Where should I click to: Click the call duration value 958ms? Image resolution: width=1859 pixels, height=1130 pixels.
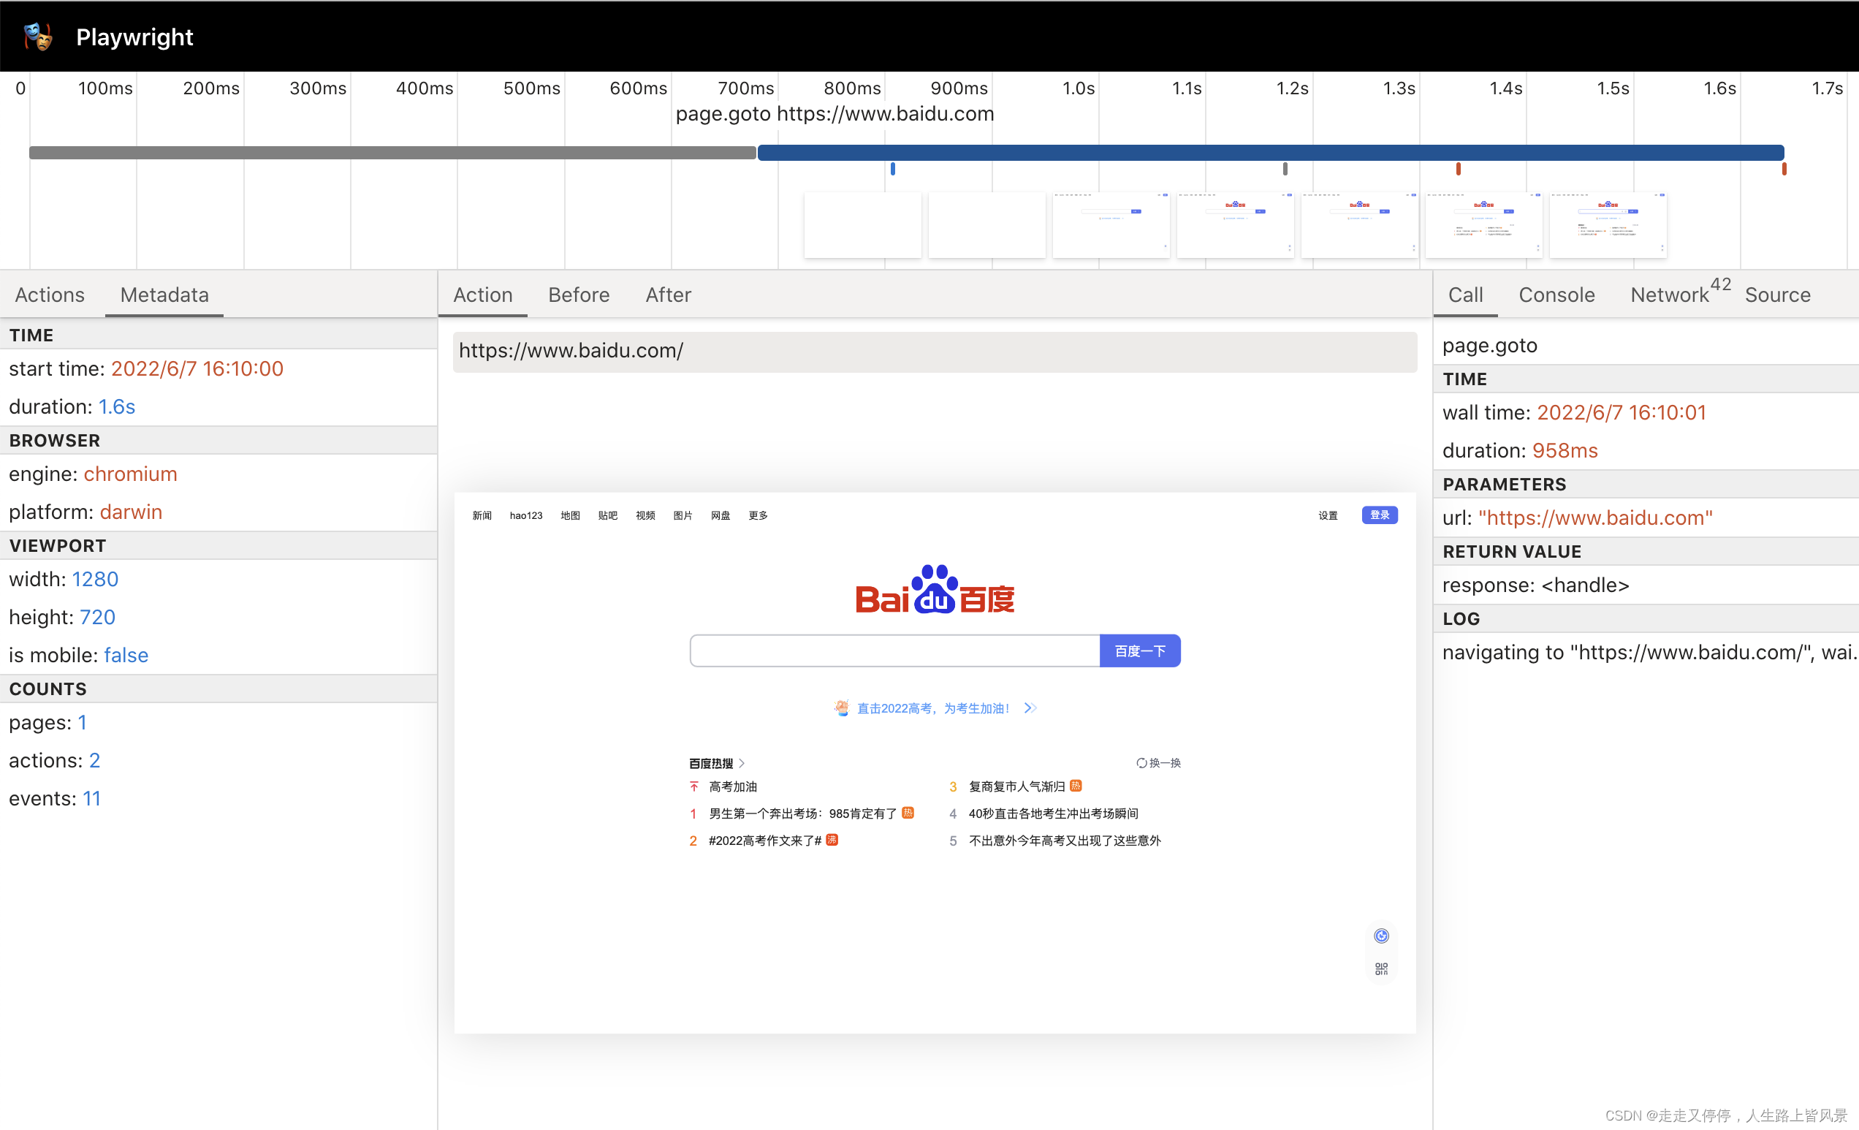pyautogui.click(x=1565, y=451)
